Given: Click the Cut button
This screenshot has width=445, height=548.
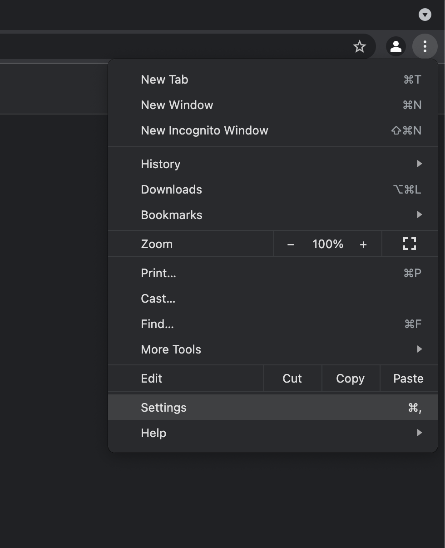Looking at the screenshot, I should click(x=292, y=379).
